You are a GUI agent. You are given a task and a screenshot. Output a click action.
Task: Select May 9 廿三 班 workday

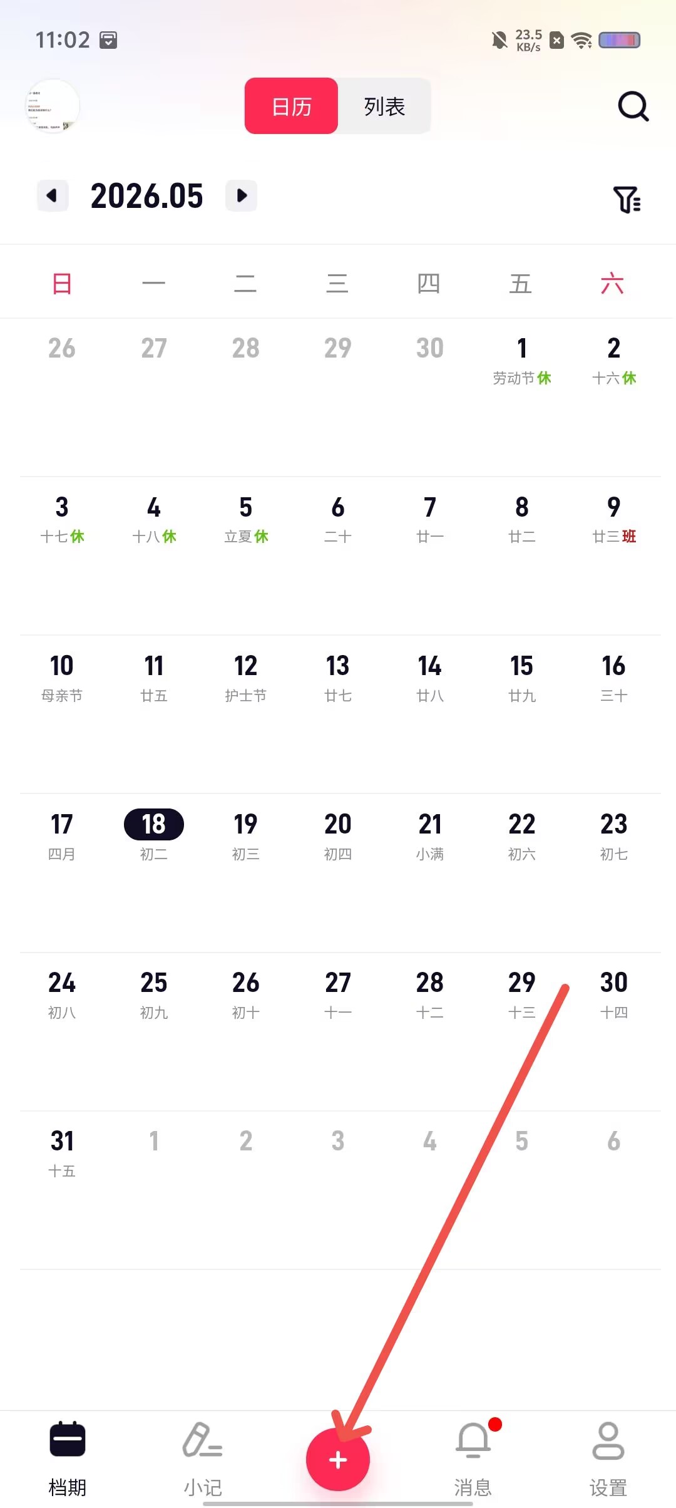614,519
